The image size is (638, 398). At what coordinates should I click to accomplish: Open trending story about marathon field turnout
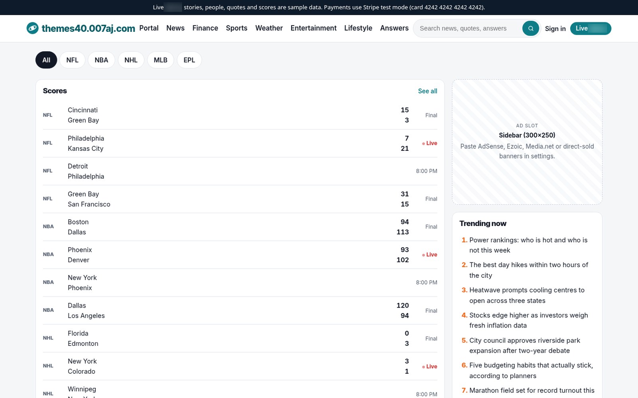click(x=532, y=390)
